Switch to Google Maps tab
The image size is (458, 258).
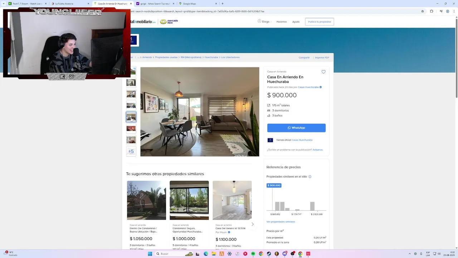click(x=198, y=4)
